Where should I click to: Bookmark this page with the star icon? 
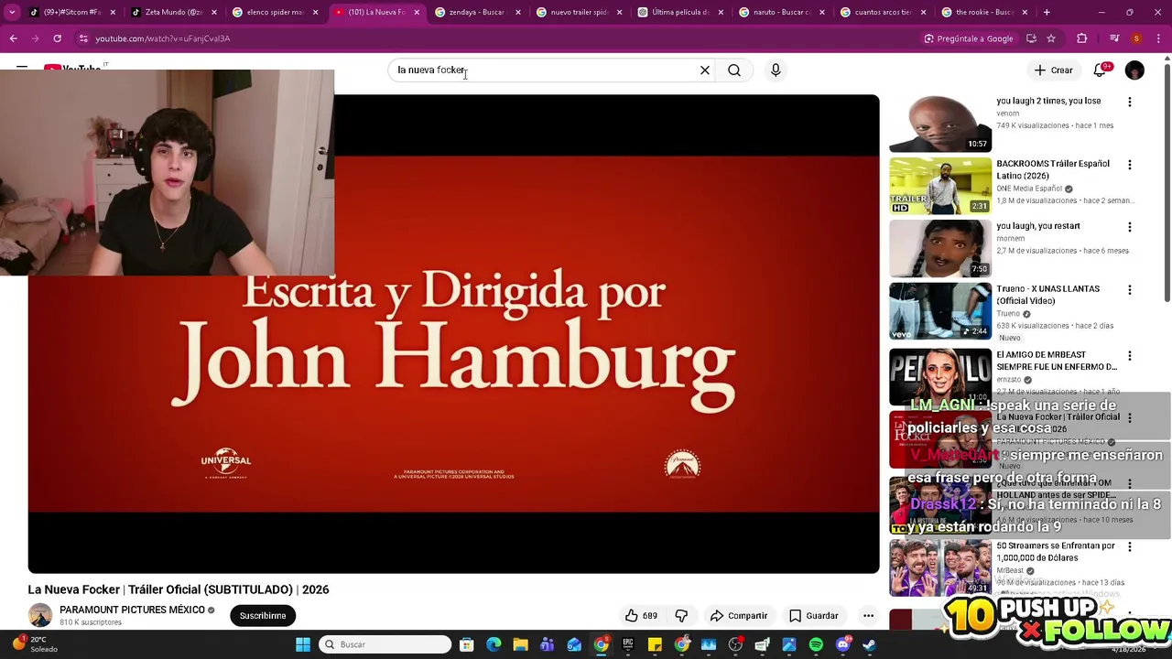coord(1051,38)
